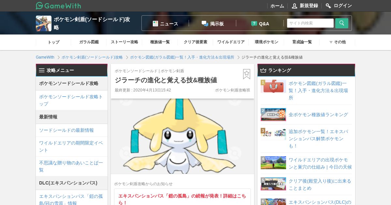Click author name ポケモン剣盾攻略班
Viewport: 391px width, 205px height.
click(233, 90)
